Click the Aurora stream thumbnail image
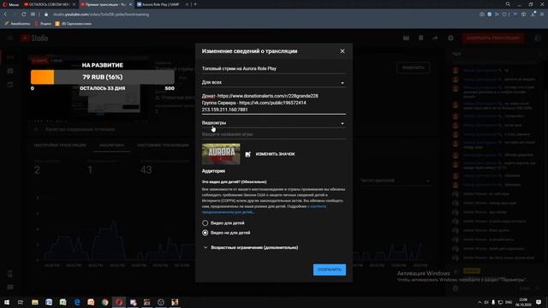 point(221,154)
